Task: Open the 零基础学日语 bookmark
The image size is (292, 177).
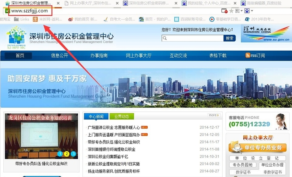Action: click(225, 19)
